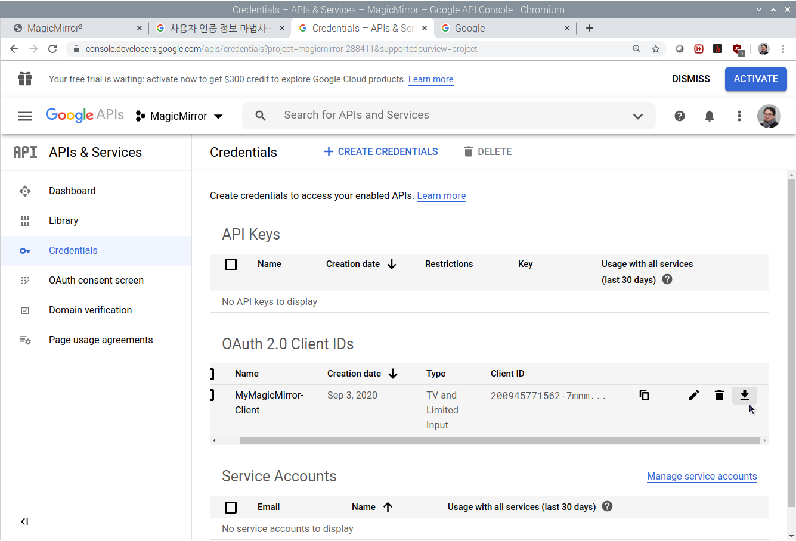Open the notifications bell
796x541 pixels.
[709, 116]
